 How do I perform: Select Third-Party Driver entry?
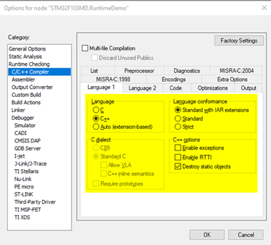click(39, 202)
